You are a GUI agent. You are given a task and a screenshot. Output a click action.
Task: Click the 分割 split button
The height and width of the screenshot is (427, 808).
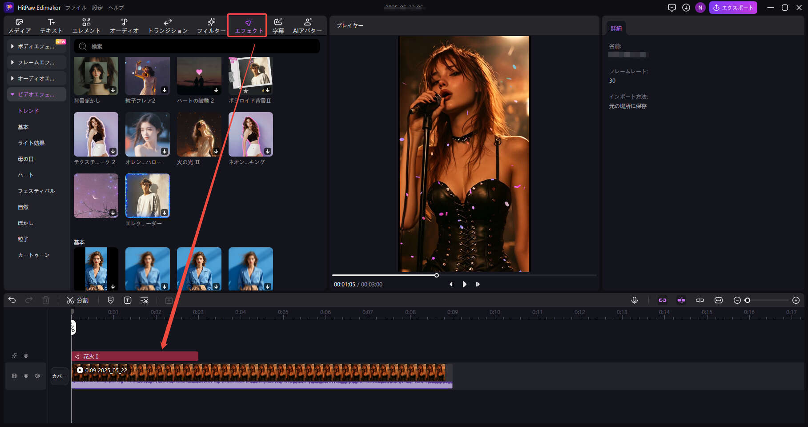click(77, 300)
